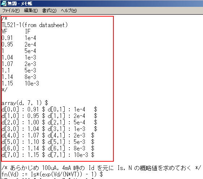Screen dimensions: 203x179
Task: Click the title bar text 無題 - メモ帳
Action: pos(20,3)
